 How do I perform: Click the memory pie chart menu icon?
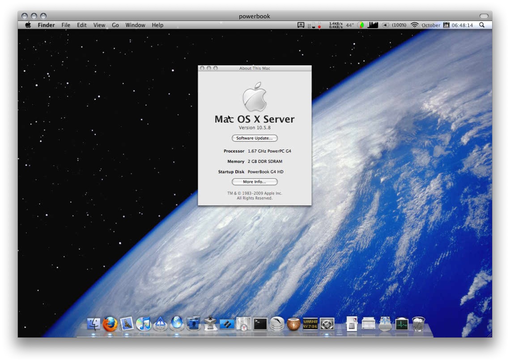361,25
